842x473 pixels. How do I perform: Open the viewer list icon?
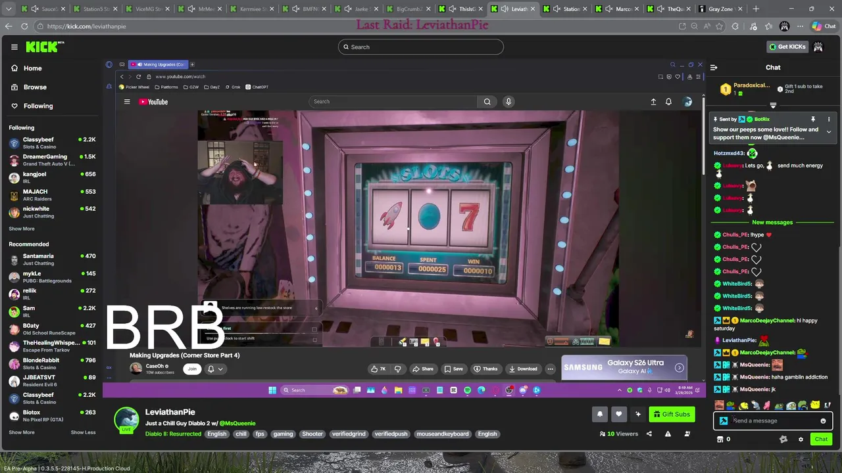[687, 434]
